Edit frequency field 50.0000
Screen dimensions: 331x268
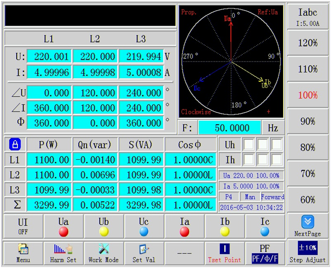[229, 128]
